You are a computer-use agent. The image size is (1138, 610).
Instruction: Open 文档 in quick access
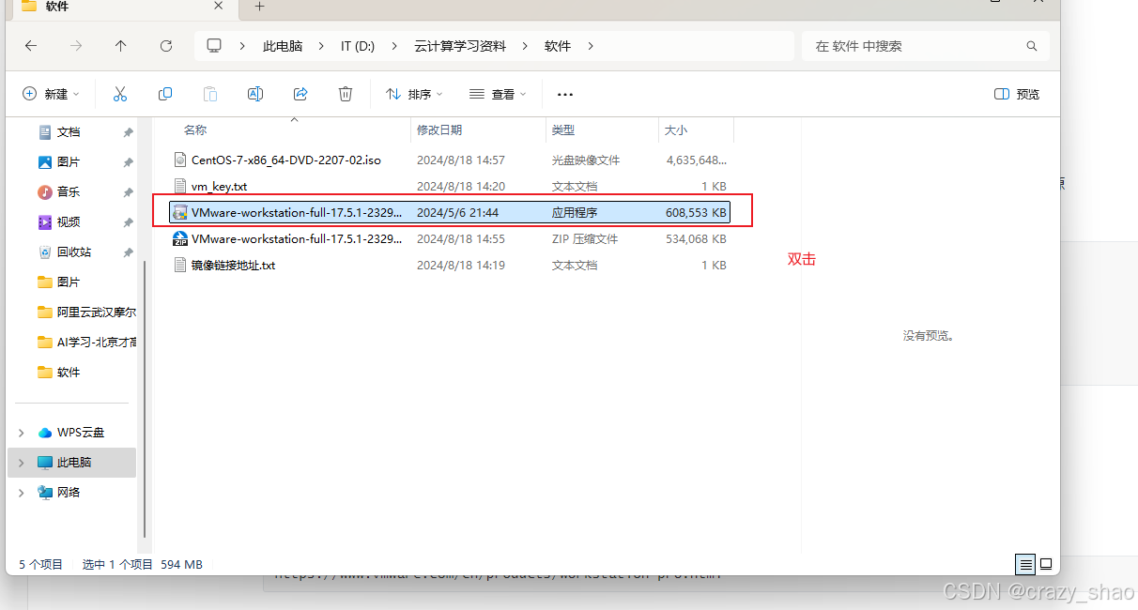69,132
